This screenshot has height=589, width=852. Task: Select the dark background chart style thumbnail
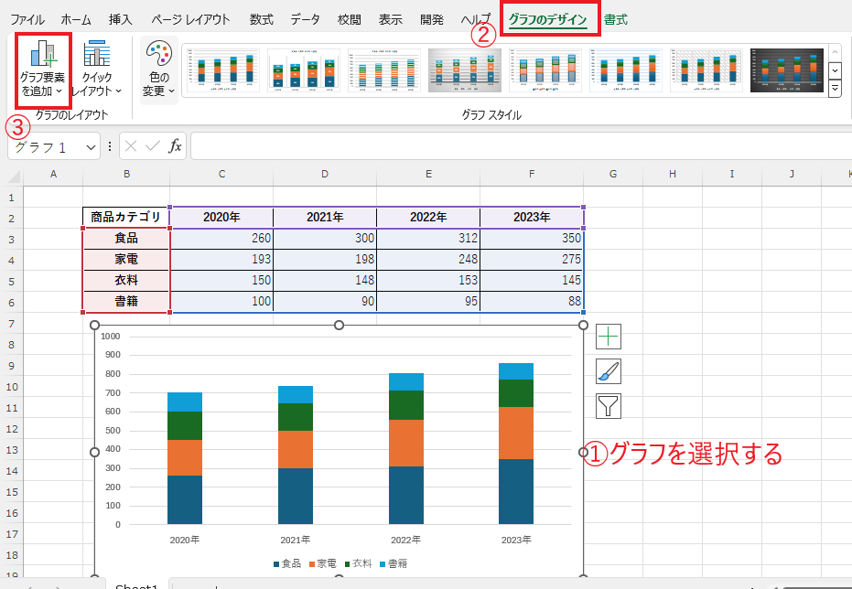786,70
